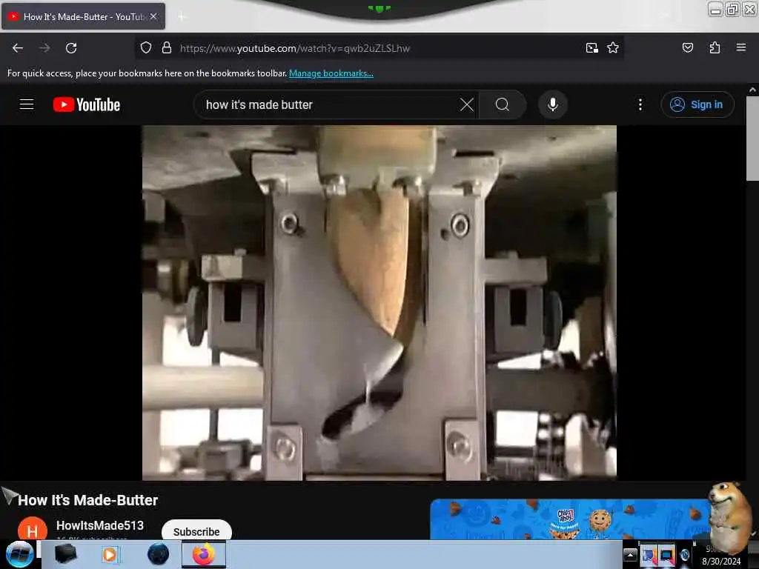Click the YouTube logo to go home
Viewport: 759px width, 569px height.
(87, 104)
